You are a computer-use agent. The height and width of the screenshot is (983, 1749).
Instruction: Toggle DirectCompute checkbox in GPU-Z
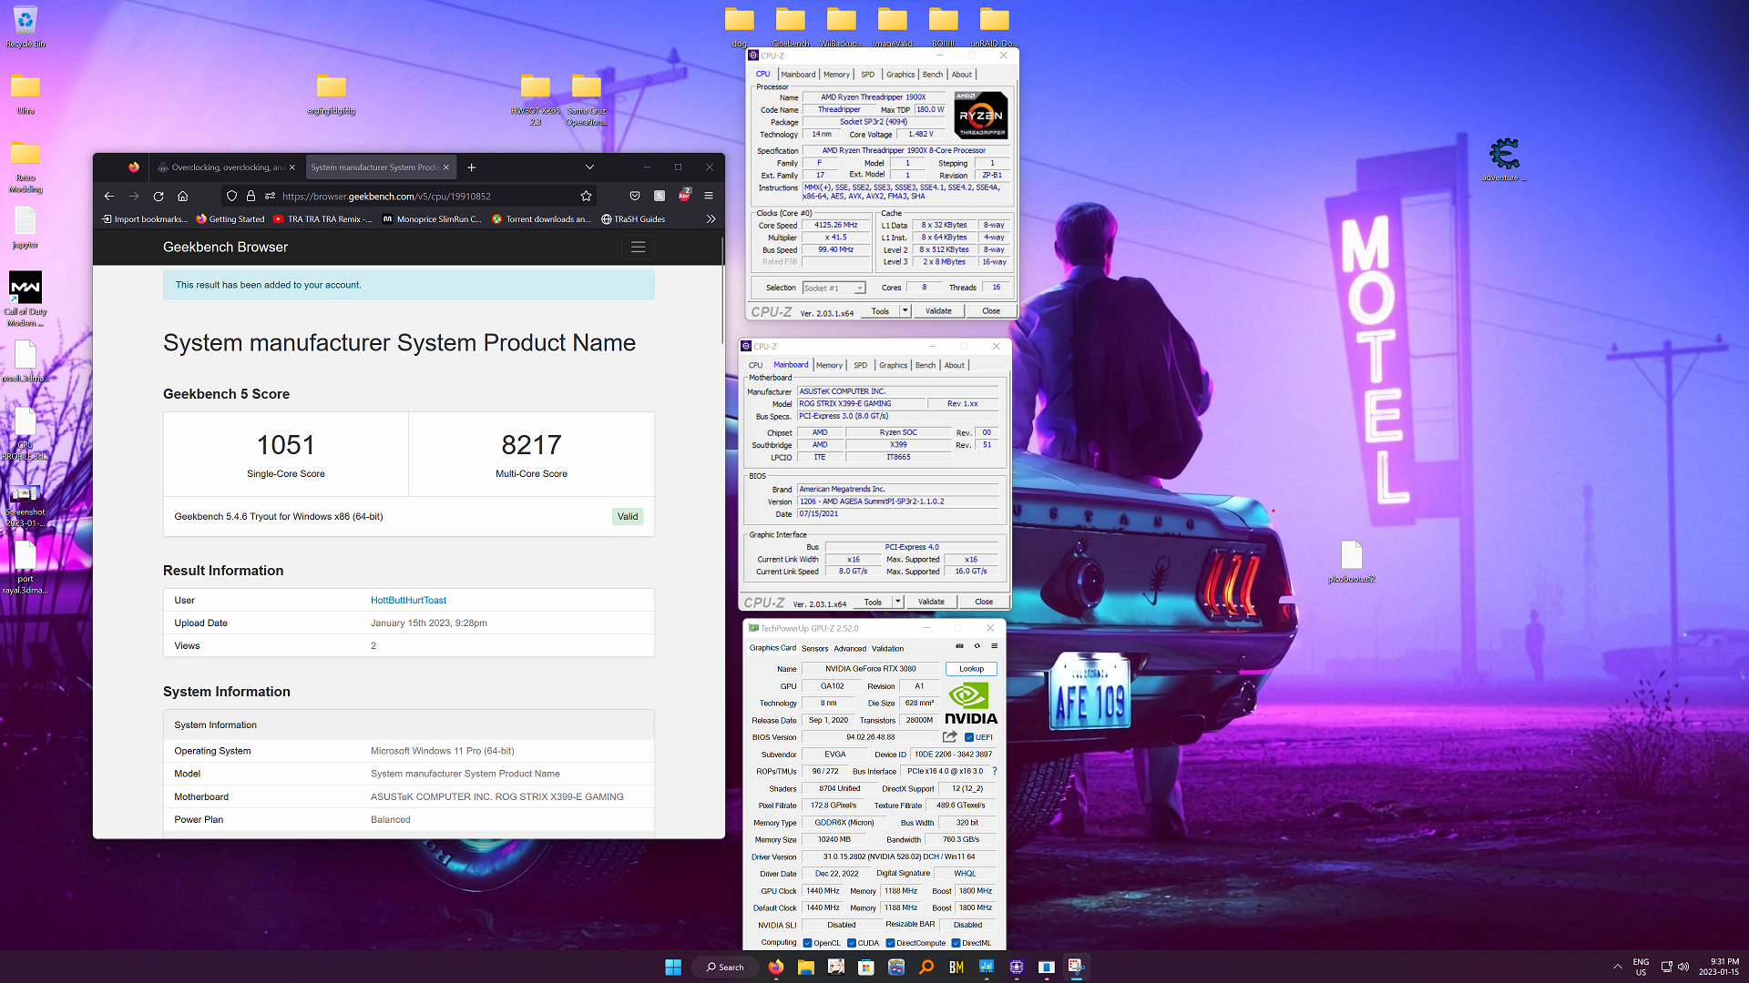click(x=890, y=943)
